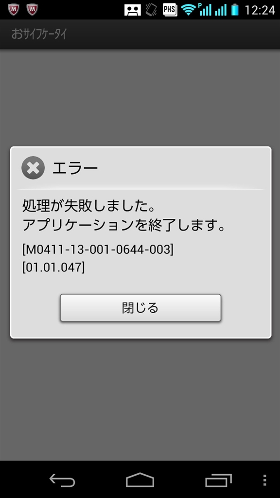Tap the PHS status icon
This screenshot has height=498, width=280.
tap(170, 10)
